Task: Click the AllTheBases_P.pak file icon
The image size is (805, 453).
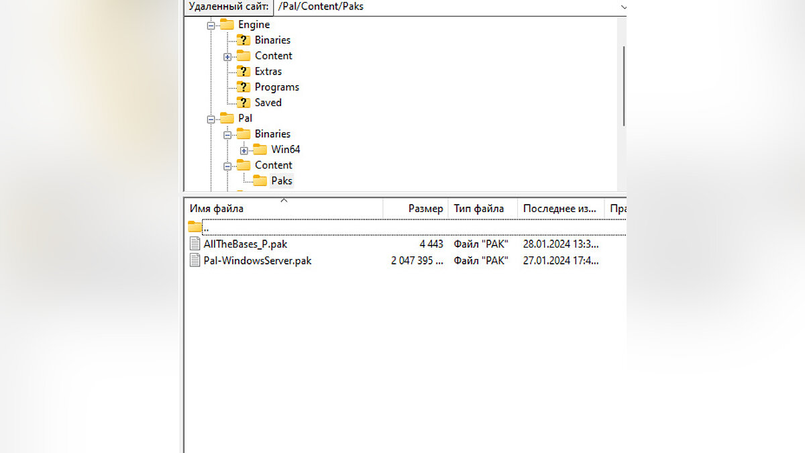Action: [x=195, y=244]
